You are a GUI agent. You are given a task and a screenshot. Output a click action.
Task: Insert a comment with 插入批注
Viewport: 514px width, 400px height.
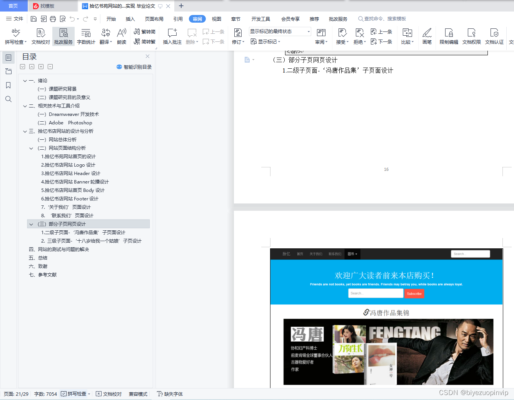[x=172, y=36]
